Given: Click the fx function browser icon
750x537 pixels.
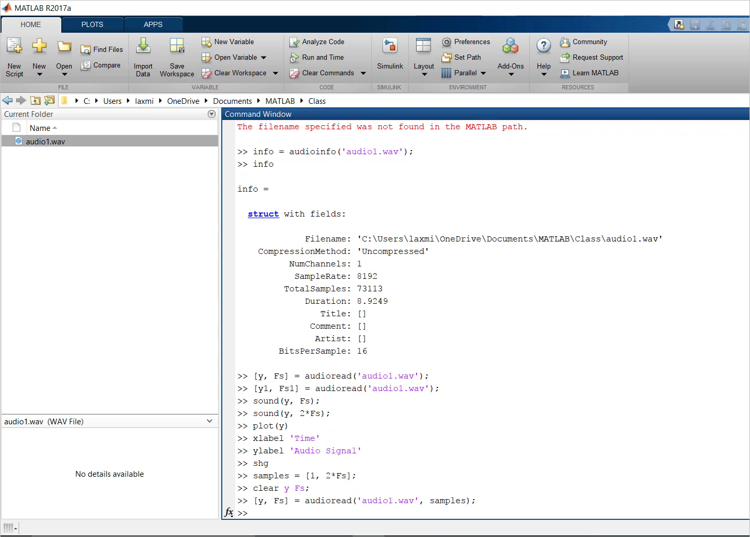Looking at the screenshot, I should (x=229, y=513).
